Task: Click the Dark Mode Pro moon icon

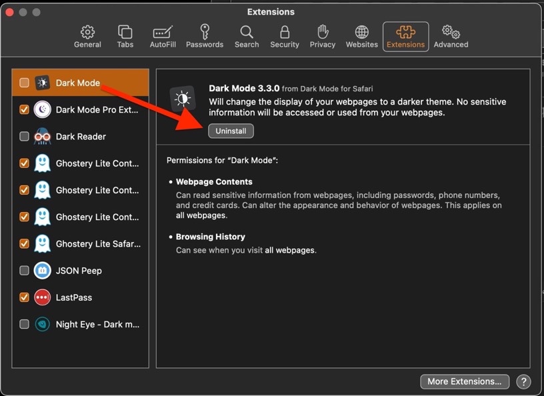Action: 42,110
